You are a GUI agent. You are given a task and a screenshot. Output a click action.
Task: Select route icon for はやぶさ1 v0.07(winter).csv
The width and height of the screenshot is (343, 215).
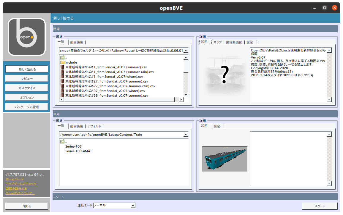click(x=62, y=77)
